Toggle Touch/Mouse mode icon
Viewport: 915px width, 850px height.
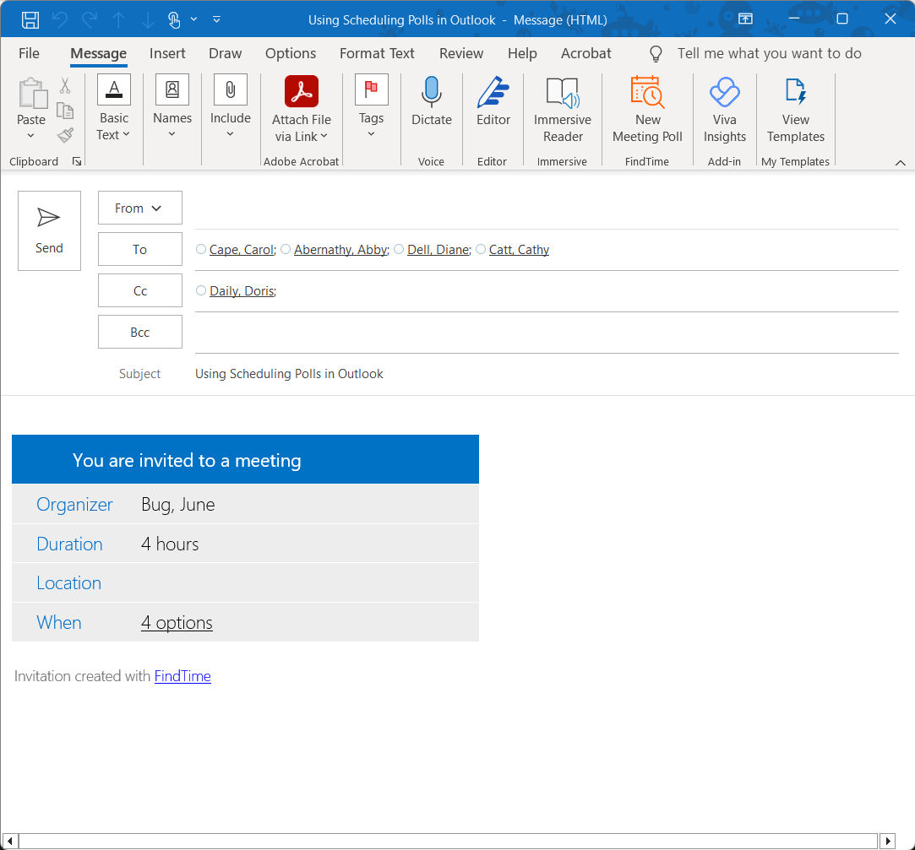coord(174,19)
